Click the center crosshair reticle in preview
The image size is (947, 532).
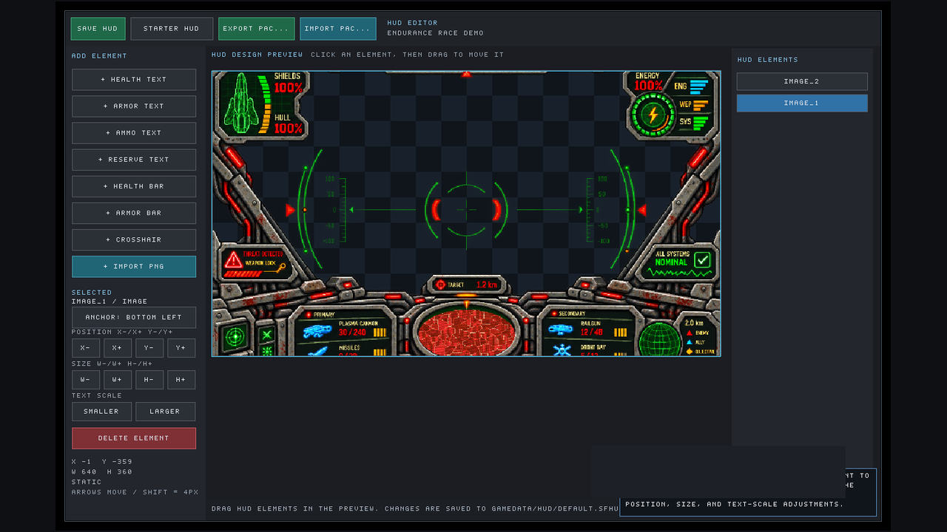466,210
